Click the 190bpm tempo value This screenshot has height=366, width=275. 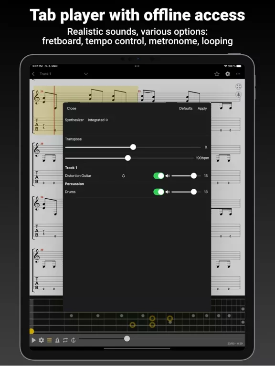coord(202,158)
